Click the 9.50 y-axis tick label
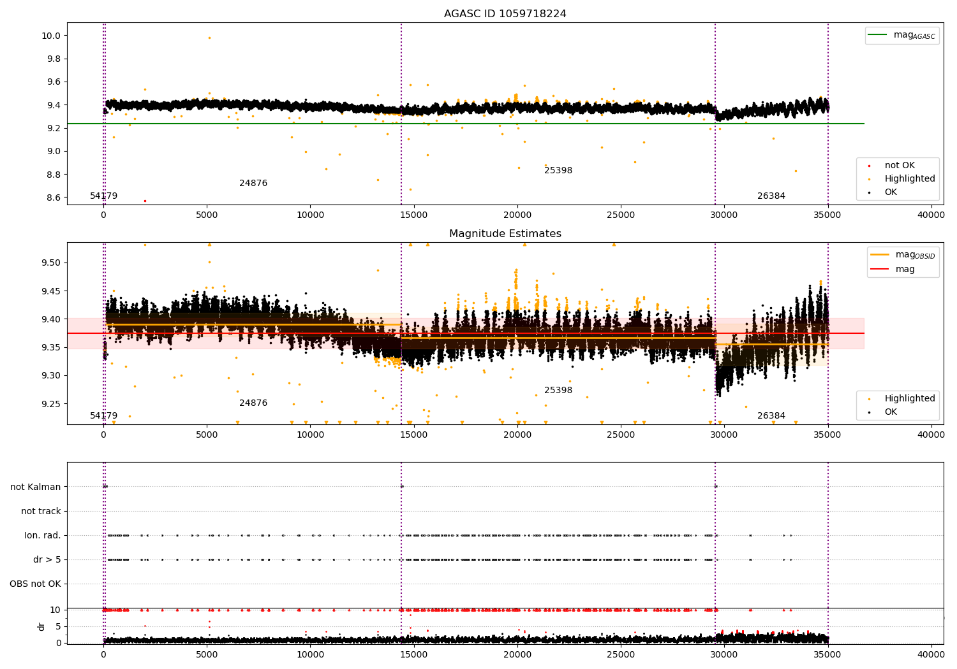This screenshot has height=669, width=957. coord(51,263)
